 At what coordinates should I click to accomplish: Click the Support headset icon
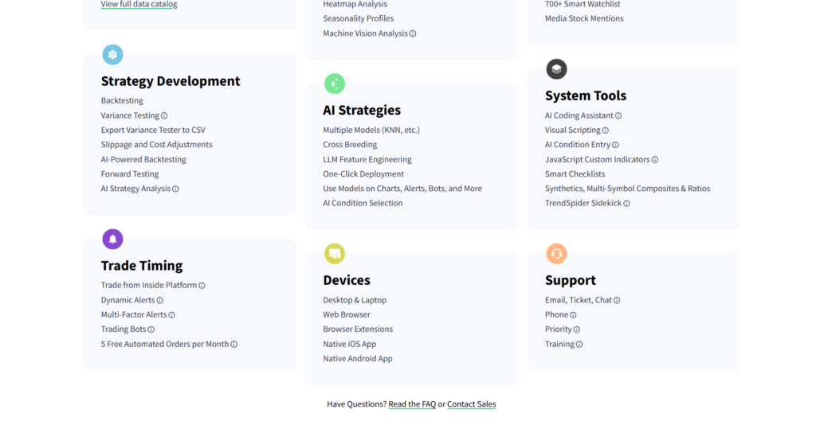pyautogui.click(x=556, y=254)
